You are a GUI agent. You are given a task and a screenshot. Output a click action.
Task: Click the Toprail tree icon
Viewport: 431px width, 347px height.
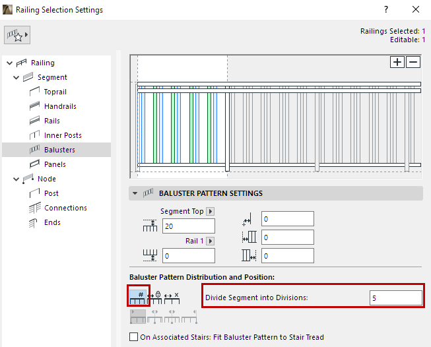click(34, 92)
